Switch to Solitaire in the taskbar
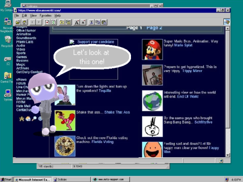This screenshot has width=243, height=182. tap(71, 180)
